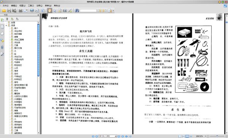Go back to previous view blue arrow

(127, 136)
